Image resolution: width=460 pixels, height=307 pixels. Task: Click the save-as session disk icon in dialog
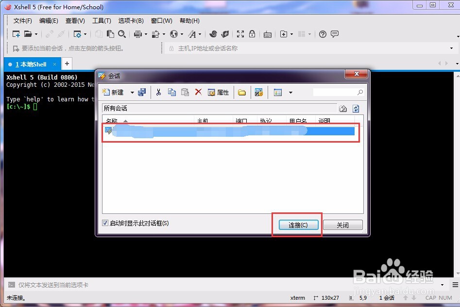click(142, 92)
